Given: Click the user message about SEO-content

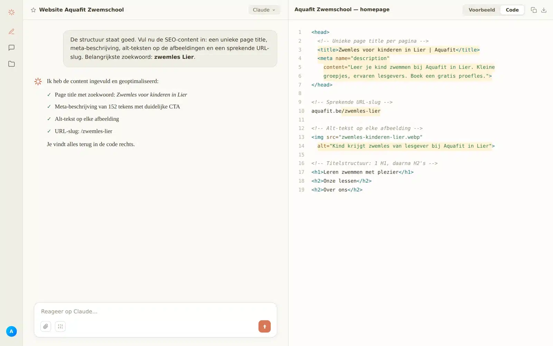Looking at the screenshot, I should point(170,48).
